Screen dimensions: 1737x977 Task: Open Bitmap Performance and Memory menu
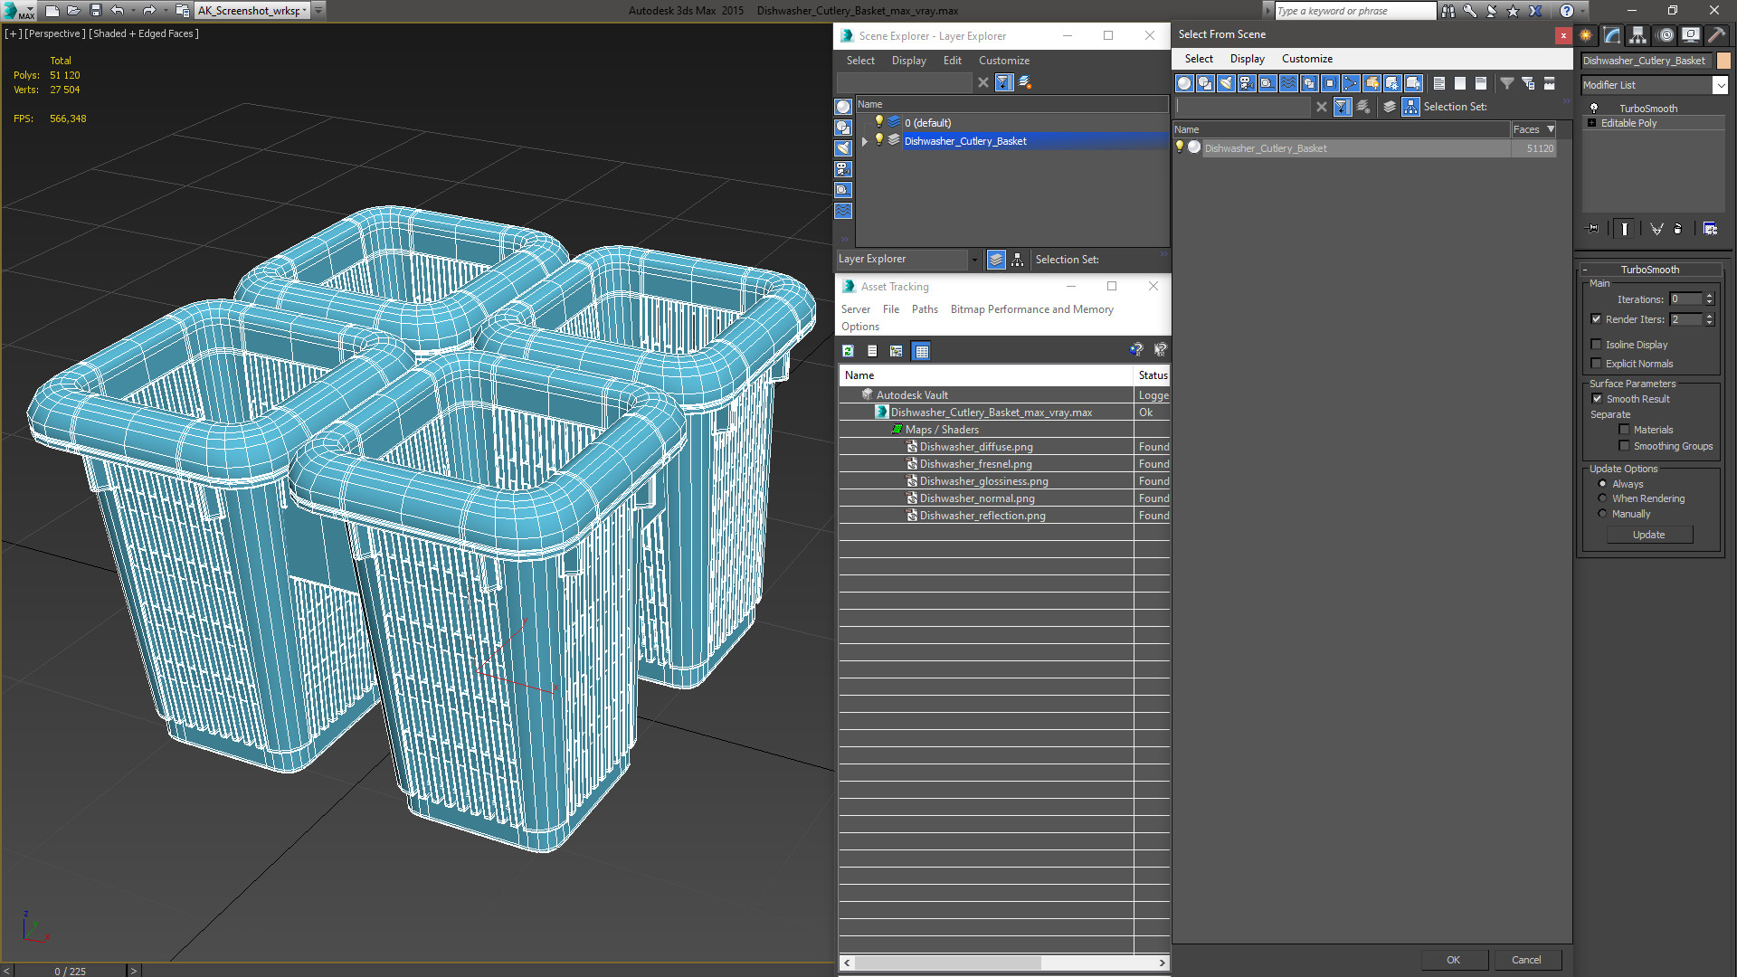point(1031,309)
